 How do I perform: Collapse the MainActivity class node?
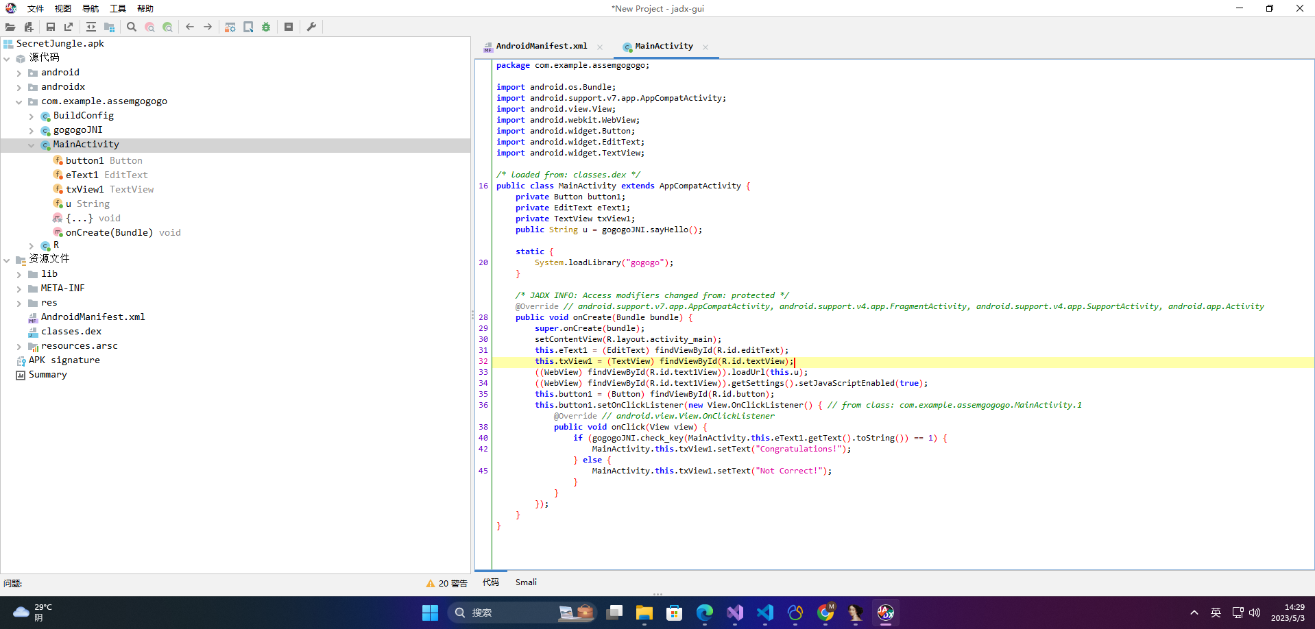[32, 145]
